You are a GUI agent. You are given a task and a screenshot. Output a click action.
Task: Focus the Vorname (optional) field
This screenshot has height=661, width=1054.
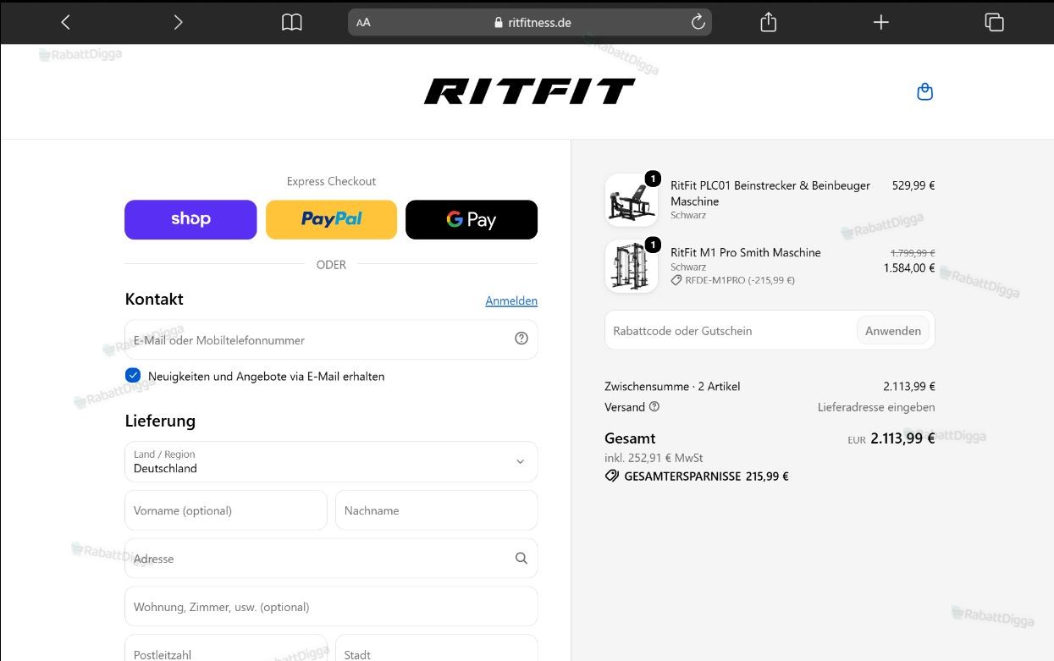[226, 510]
